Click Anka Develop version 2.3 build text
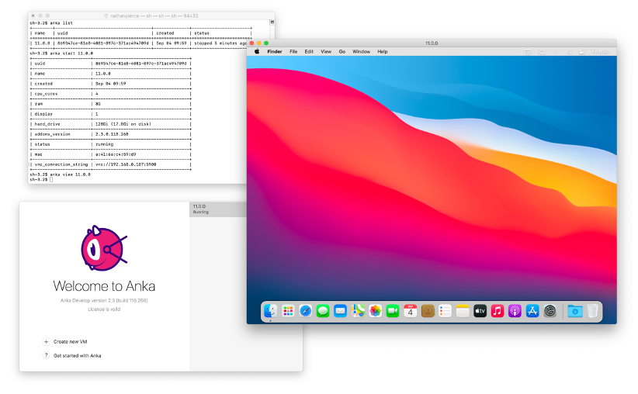638x394 pixels. 104,300
